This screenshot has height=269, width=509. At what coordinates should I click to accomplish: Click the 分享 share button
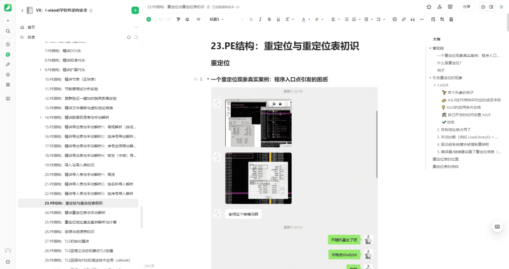point(466,7)
